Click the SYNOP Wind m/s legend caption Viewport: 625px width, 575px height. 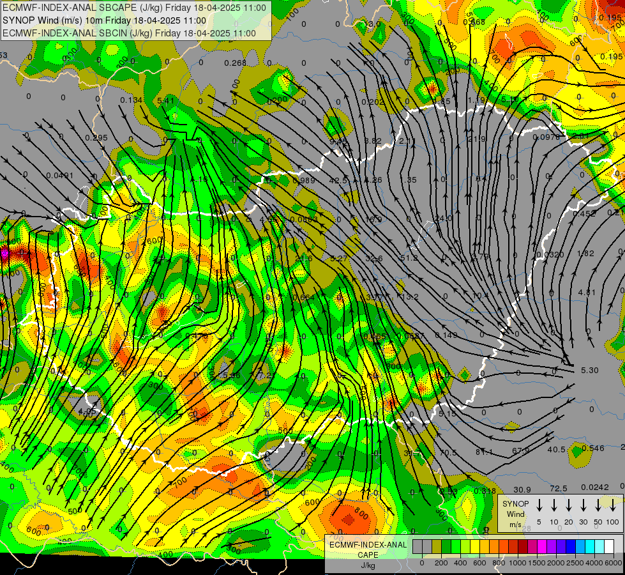(515, 514)
